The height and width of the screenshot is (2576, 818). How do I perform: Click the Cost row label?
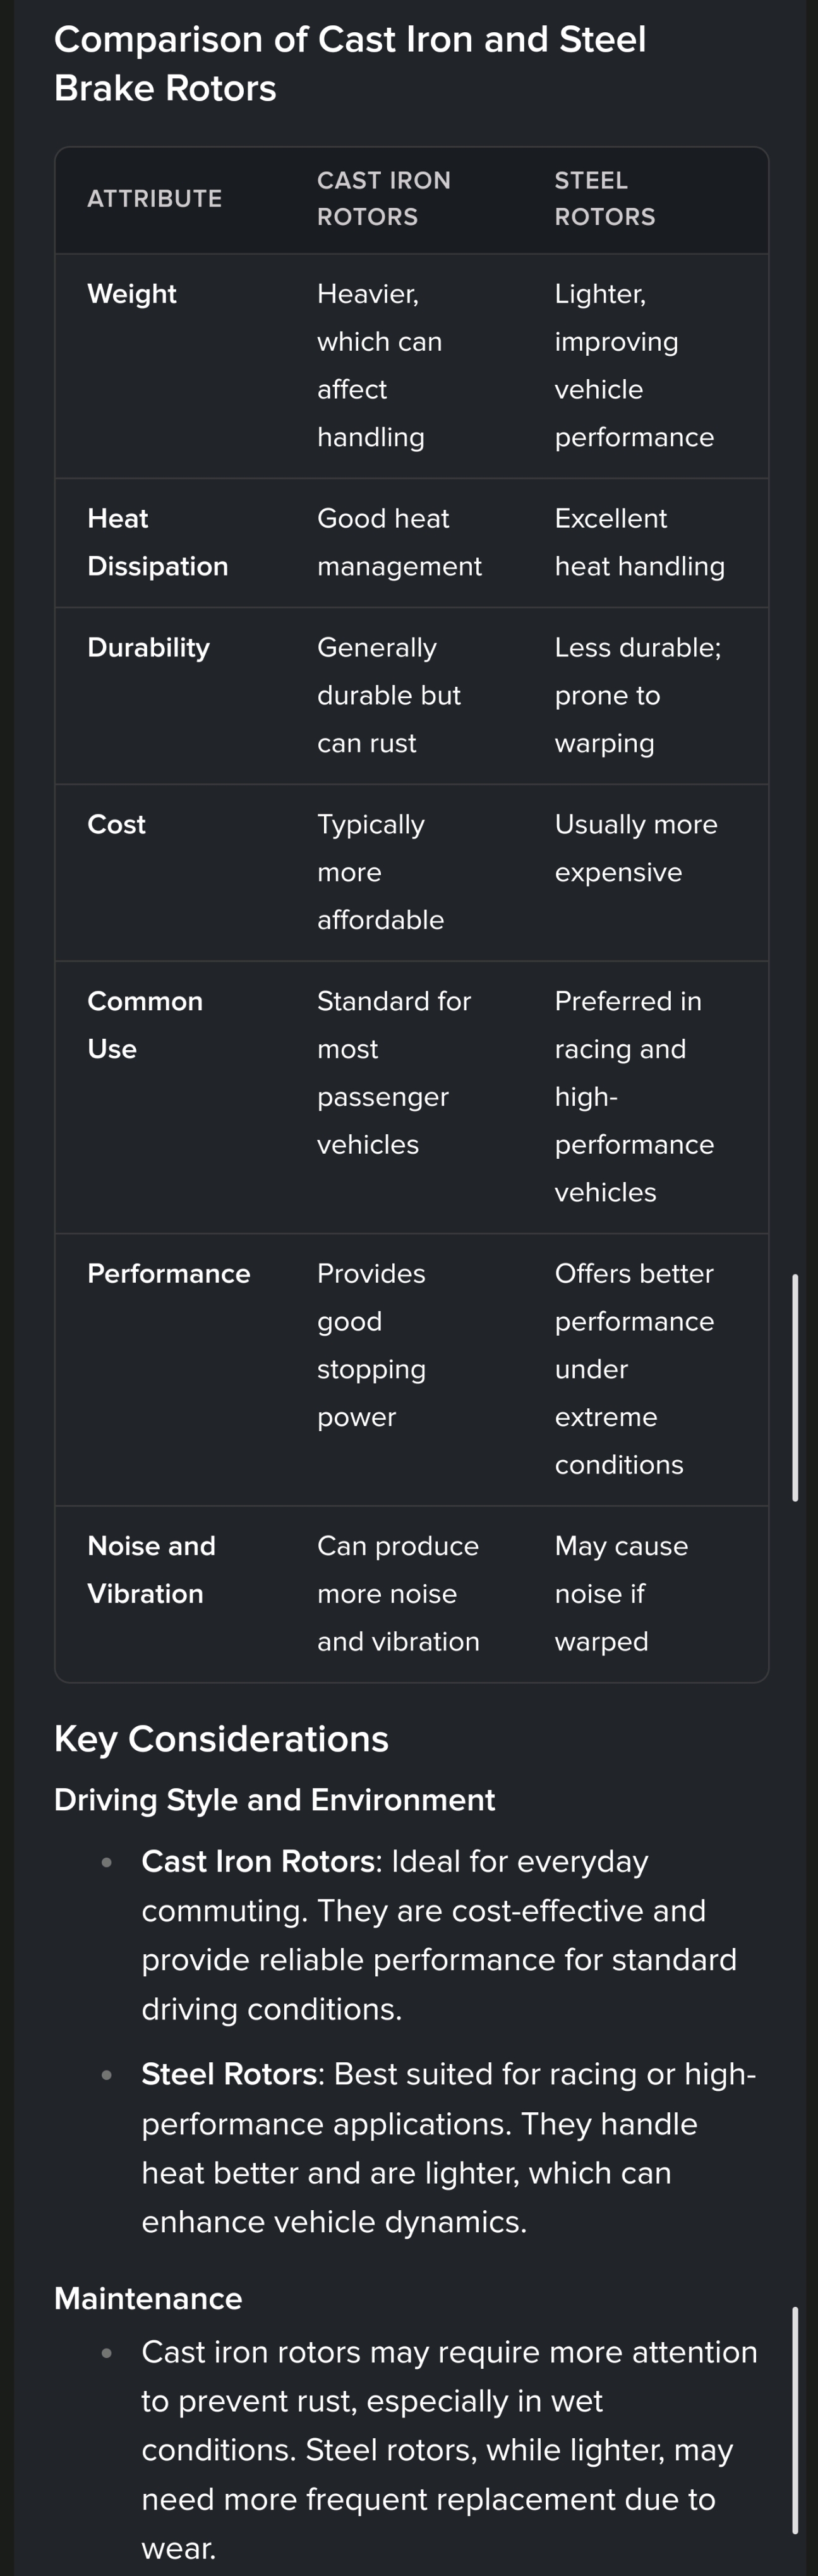coord(117,825)
